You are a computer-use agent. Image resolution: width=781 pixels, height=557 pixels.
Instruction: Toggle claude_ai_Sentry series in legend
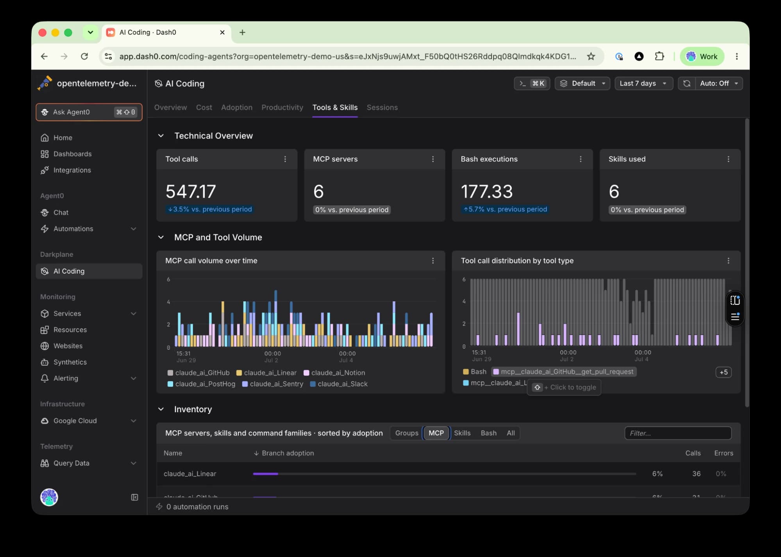pyautogui.click(x=273, y=384)
